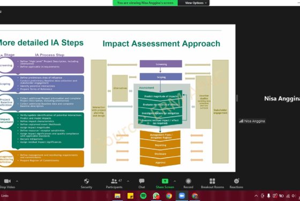Image resolution: width=300 pixels, height=201 pixels.
Task: Toggle system volume speaker icon
Action: pyautogui.click(x=294, y=196)
